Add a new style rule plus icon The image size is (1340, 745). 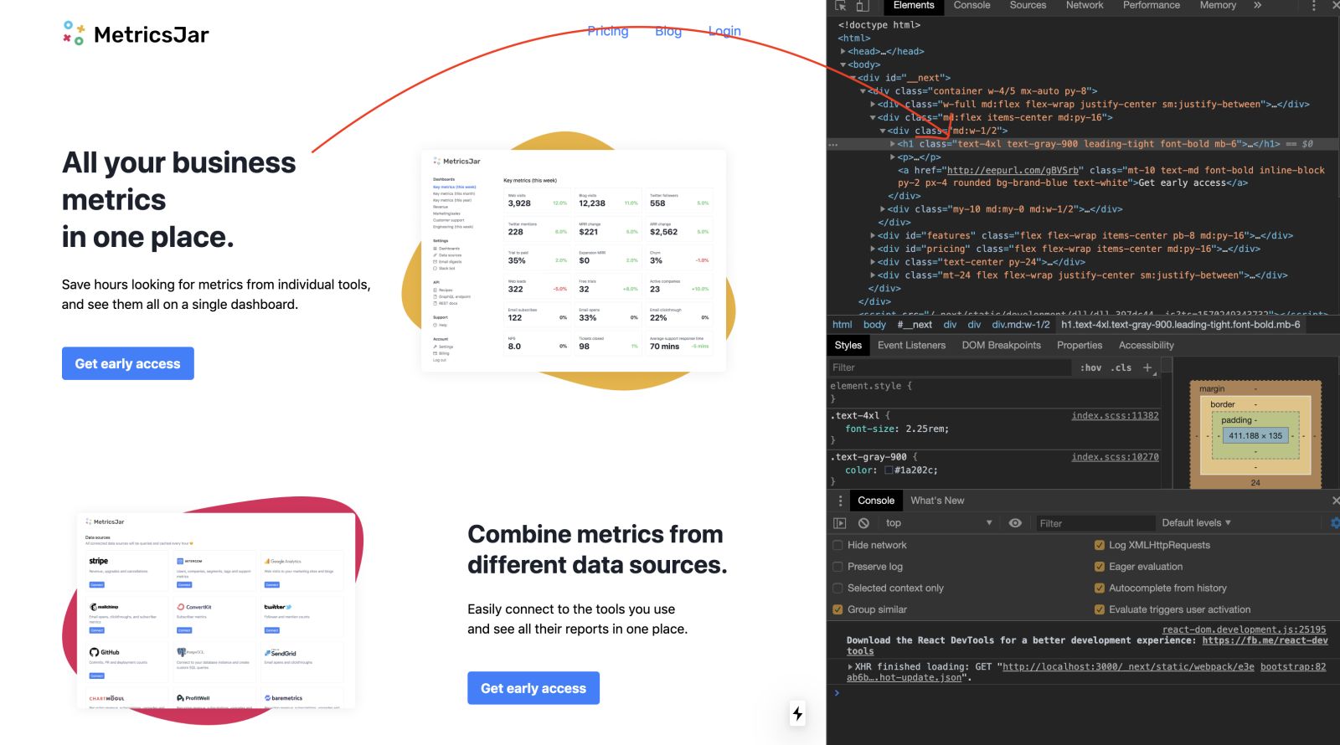(x=1147, y=367)
